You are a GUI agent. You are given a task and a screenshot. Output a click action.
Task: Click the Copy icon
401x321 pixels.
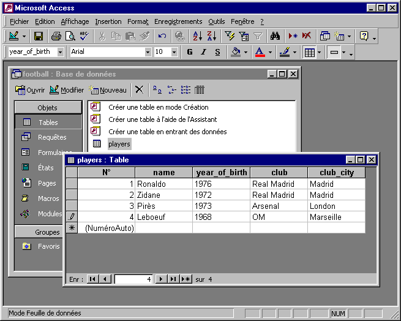(x=116, y=36)
